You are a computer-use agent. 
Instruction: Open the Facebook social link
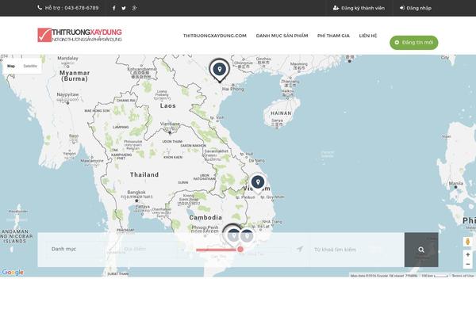(113, 8)
